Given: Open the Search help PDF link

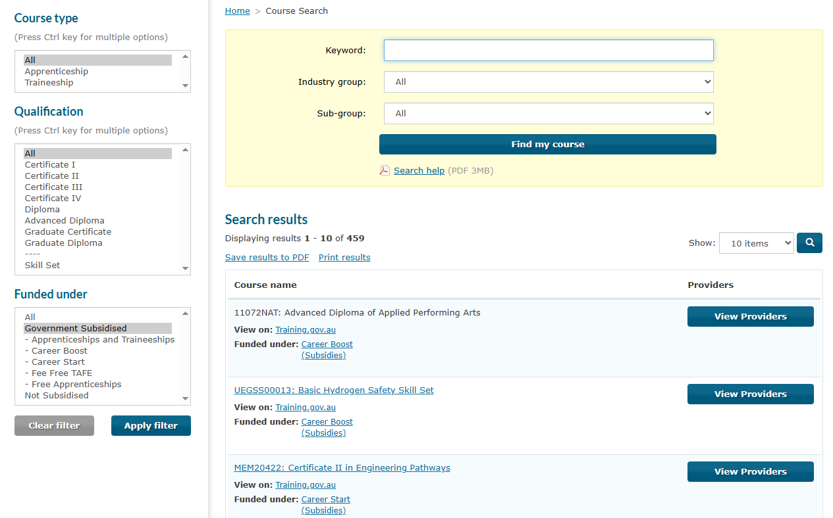Looking at the screenshot, I should click(x=419, y=171).
